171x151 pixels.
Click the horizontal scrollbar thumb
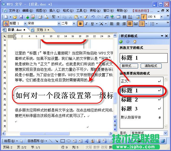click(x=45, y=134)
